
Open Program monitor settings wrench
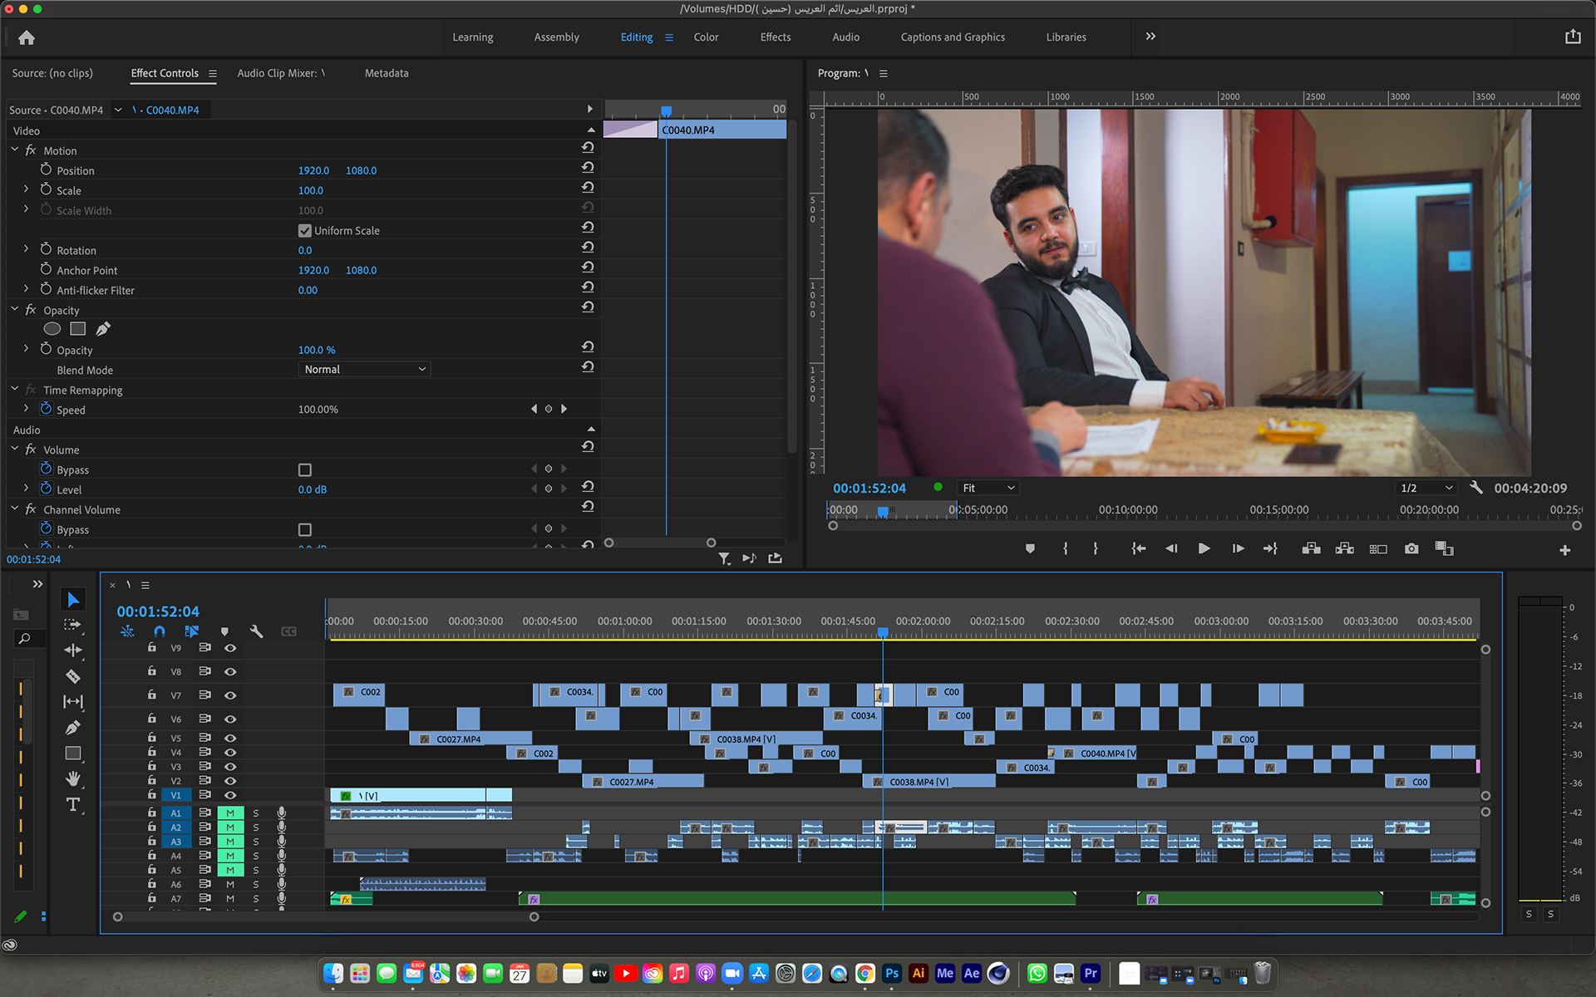tap(1476, 488)
